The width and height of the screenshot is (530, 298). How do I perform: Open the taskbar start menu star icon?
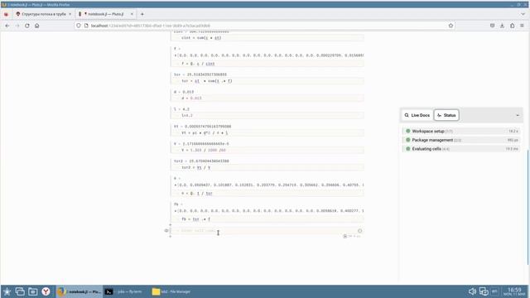point(7,291)
